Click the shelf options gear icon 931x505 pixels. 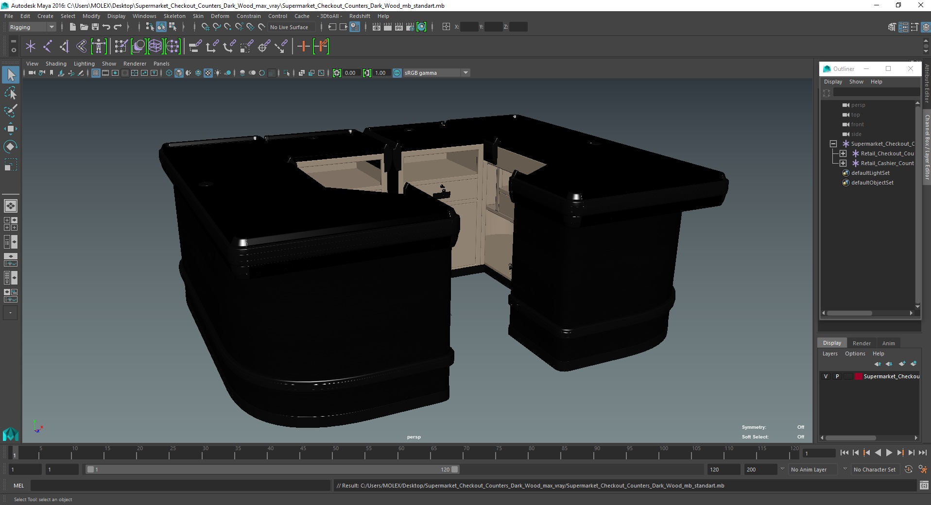coord(14,50)
